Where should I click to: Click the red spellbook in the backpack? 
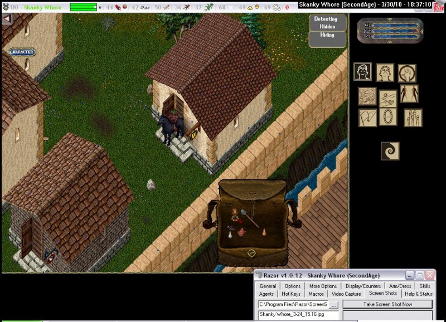pyautogui.click(x=241, y=232)
